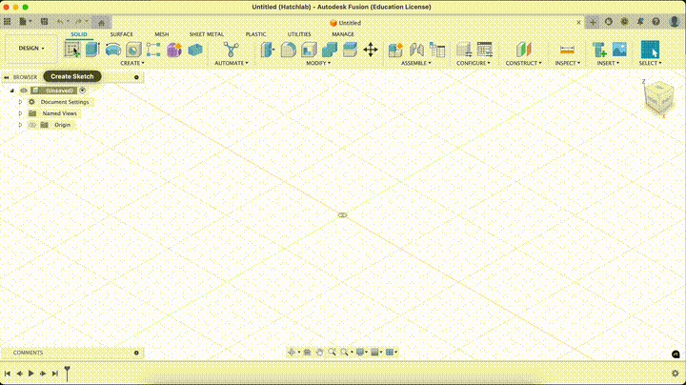This screenshot has width=686, height=385.
Task: Expand the Document Settings node
Action: (20, 102)
